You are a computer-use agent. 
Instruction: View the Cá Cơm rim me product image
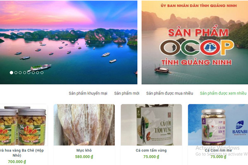[x=218, y=125]
